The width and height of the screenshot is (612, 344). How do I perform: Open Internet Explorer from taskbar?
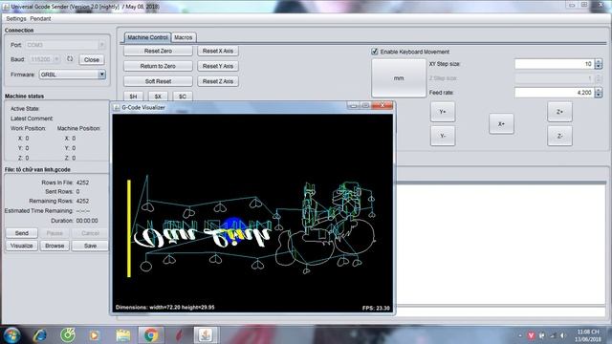click(40, 335)
